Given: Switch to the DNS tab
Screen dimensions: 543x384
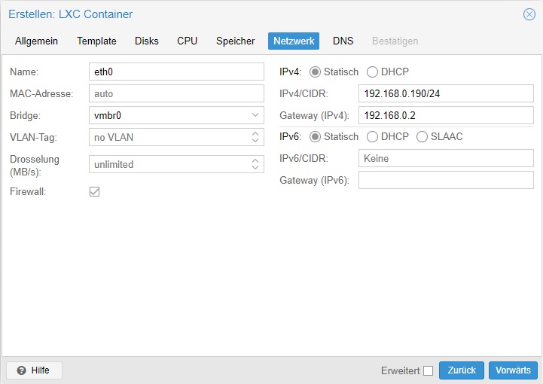Looking at the screenshot, I should coord(343,41).
